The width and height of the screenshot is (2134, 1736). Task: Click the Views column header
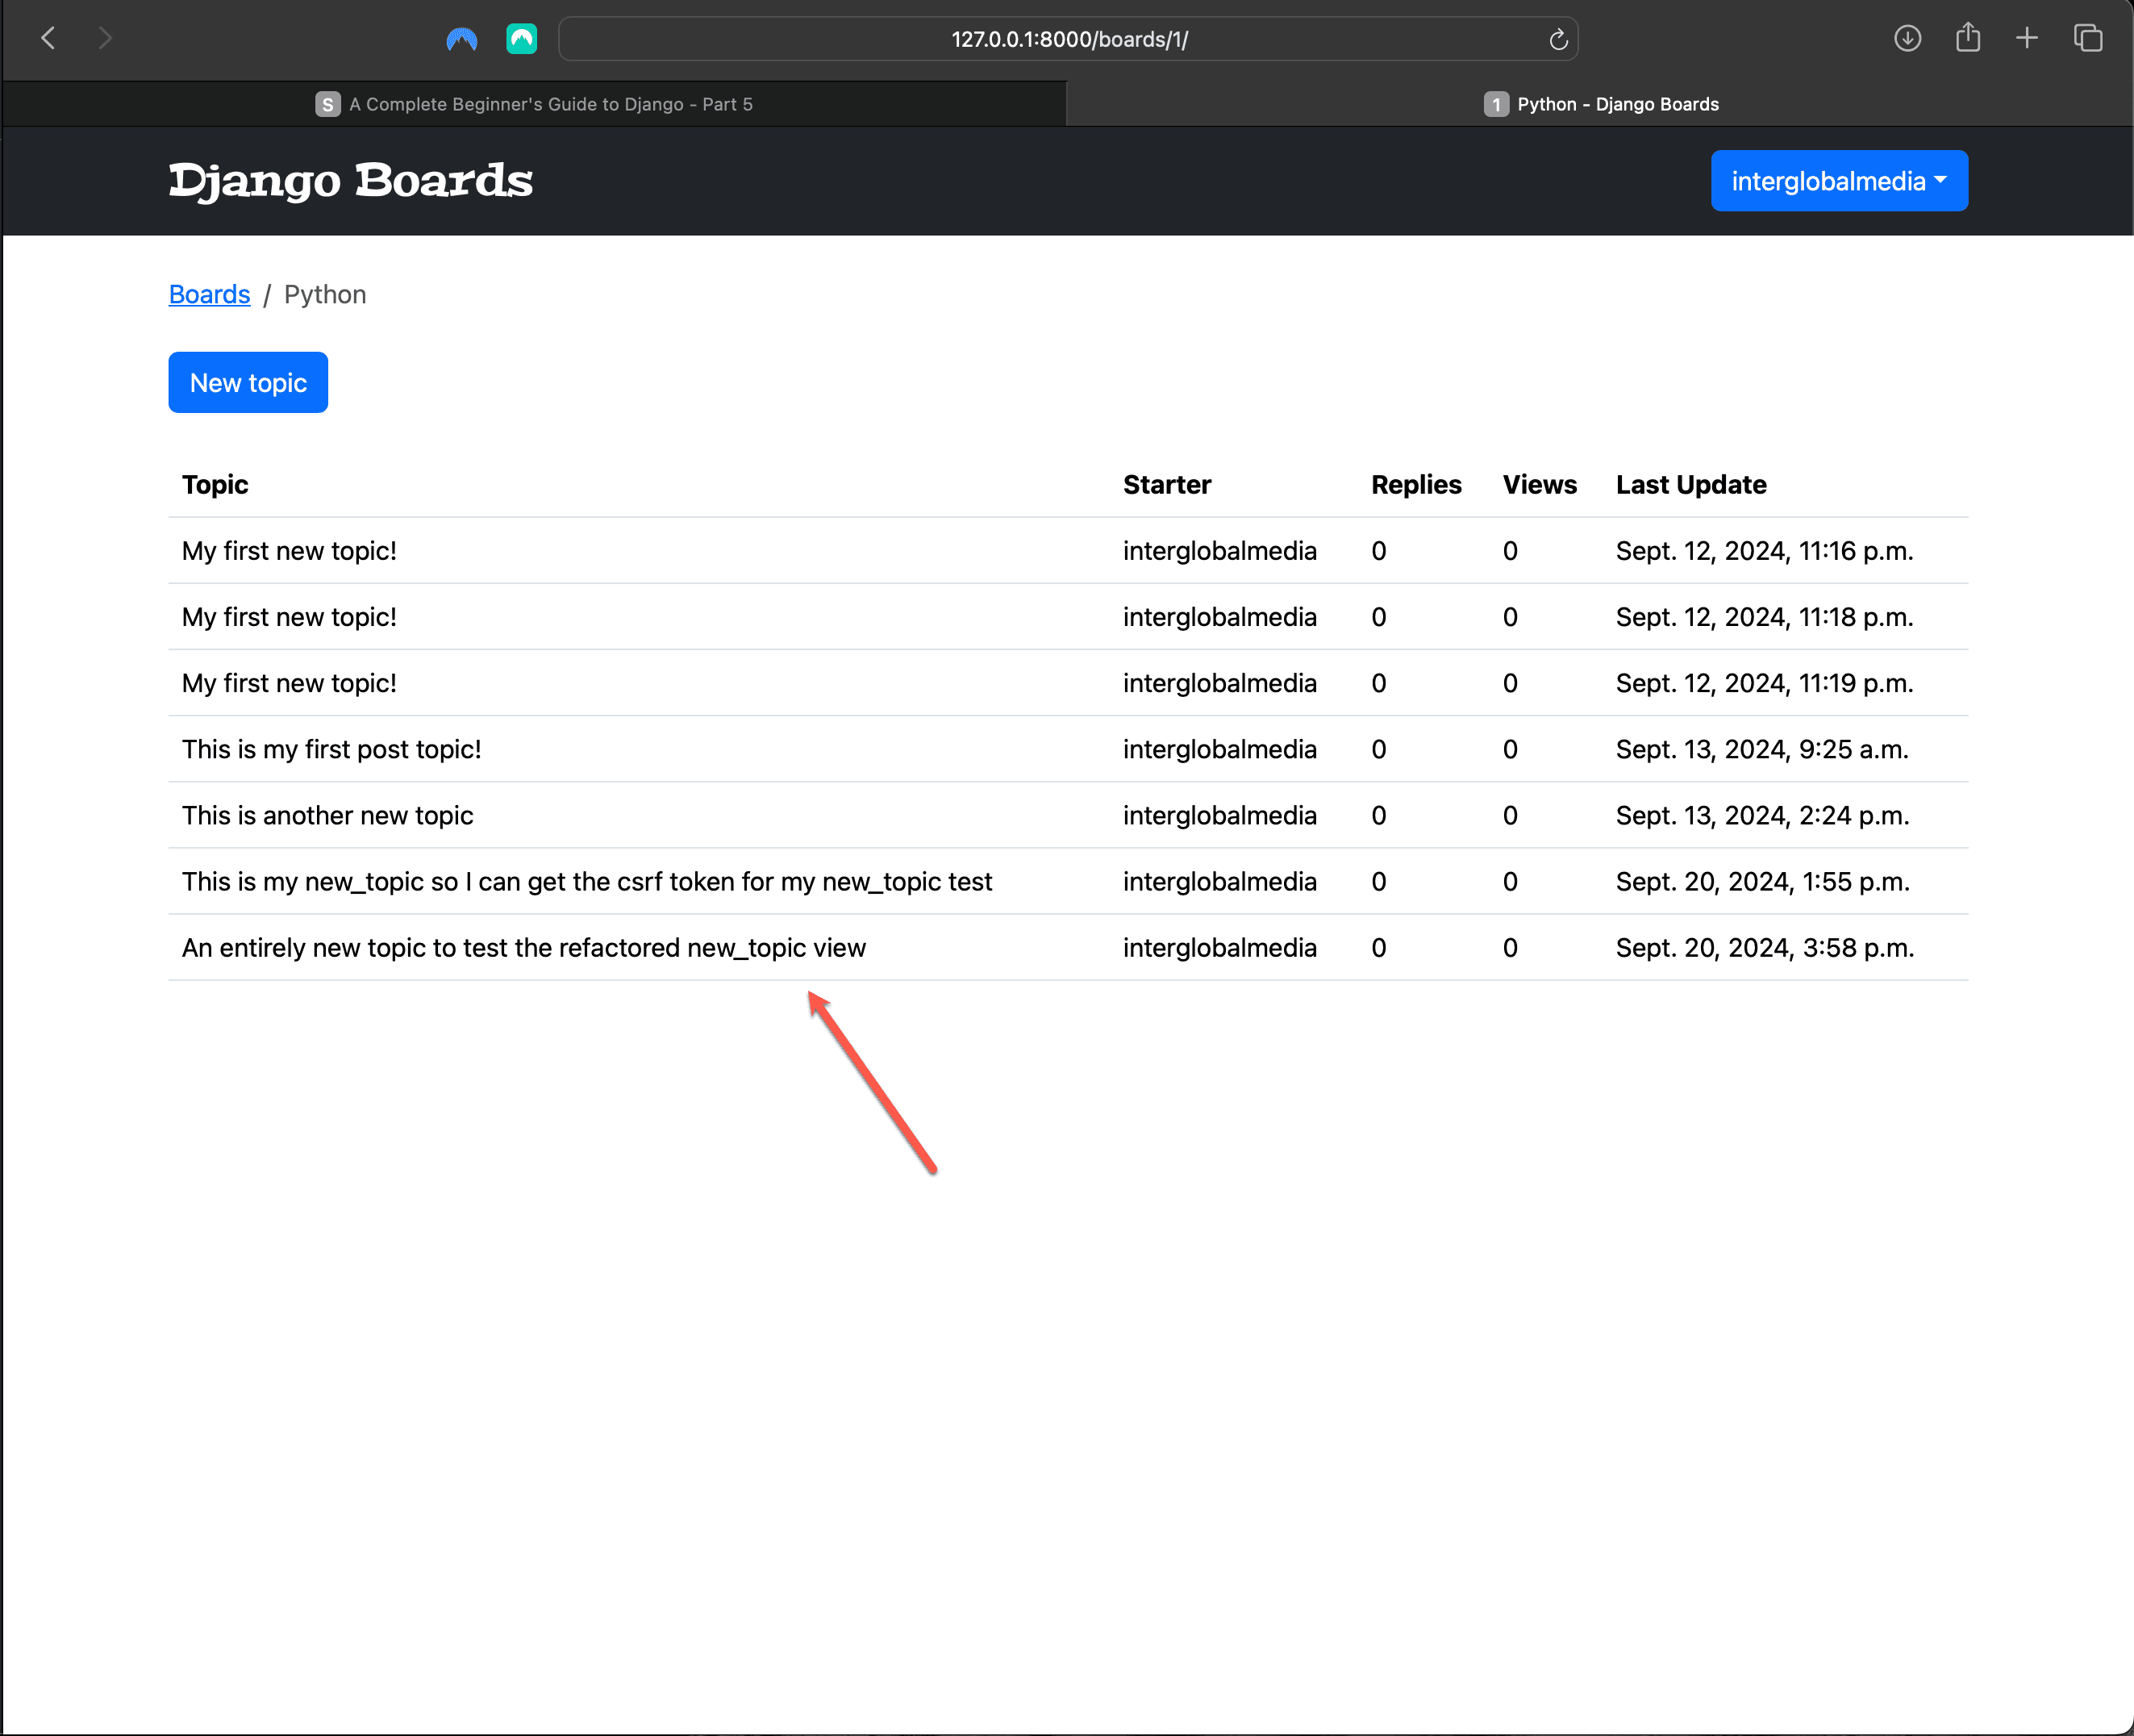tap(1540, 485)
